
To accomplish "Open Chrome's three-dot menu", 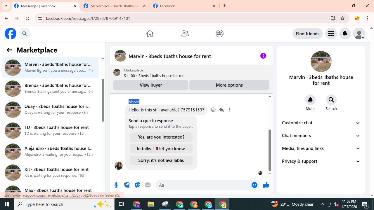I will point(368,18).
